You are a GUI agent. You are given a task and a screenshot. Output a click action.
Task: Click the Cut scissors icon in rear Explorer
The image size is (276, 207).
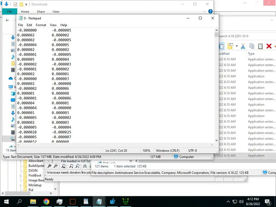coord(243,46)
